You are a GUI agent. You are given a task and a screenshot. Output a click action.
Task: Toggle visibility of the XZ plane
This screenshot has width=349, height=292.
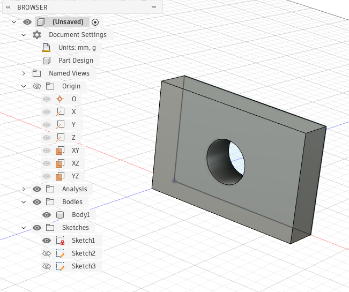47,163
